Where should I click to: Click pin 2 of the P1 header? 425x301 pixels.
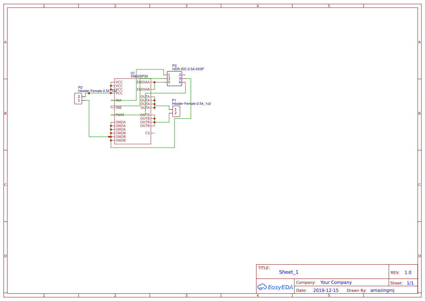click(x=175, y=113)
